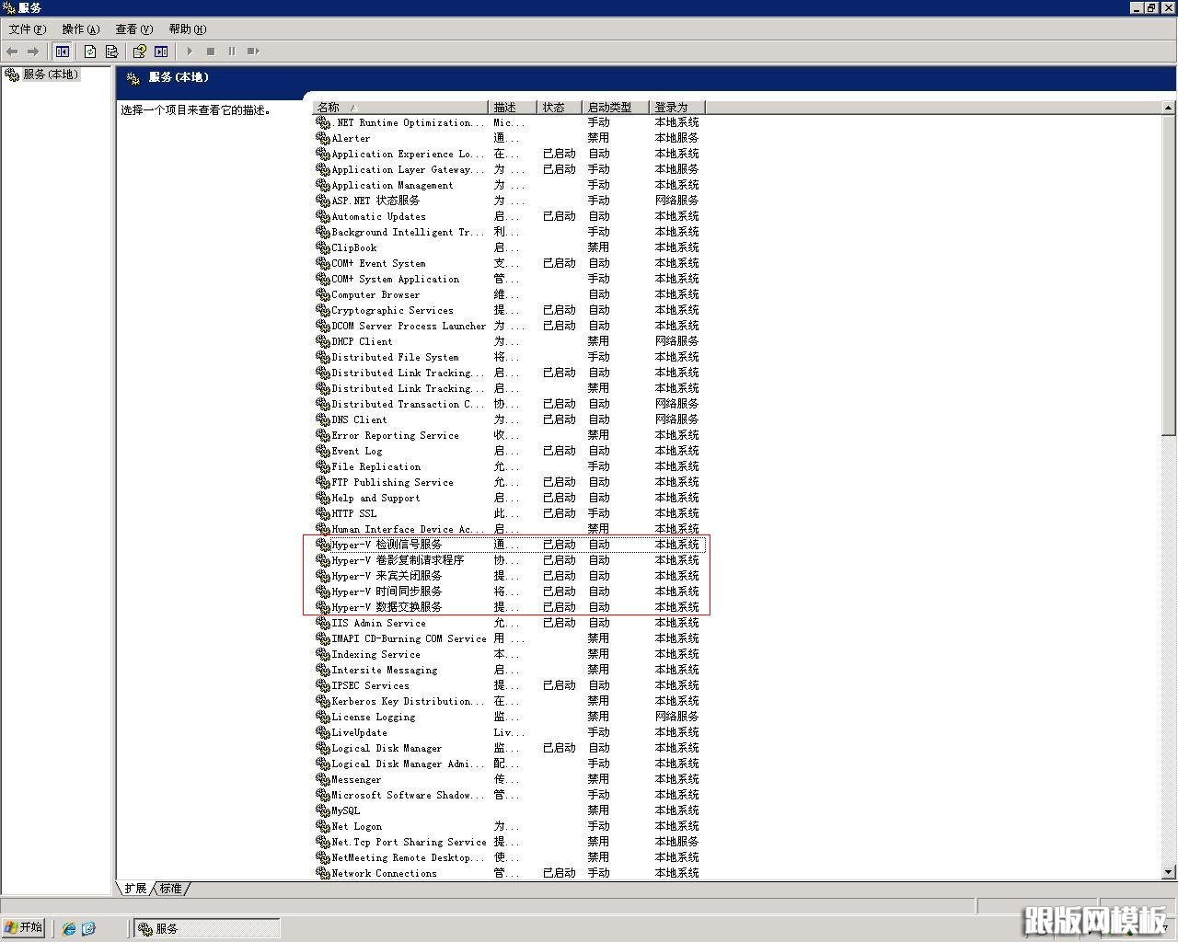Sort by the 名称 column header
This screenshot has width=1178, height=942.
pyautogui.click(x=400, y=107)
